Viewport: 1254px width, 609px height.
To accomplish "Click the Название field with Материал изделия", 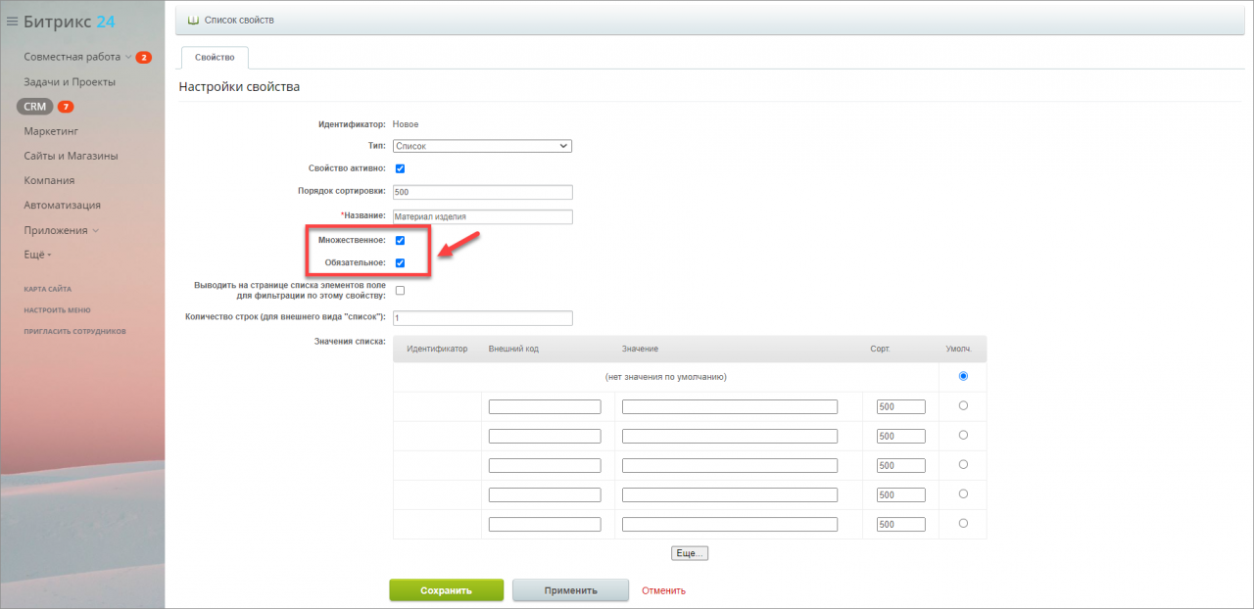I will click(x=482, y=216).
